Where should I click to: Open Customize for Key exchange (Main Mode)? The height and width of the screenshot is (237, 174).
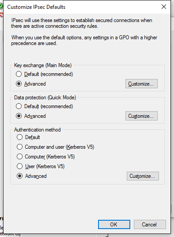pyautogui.click(x=141, y=83)
